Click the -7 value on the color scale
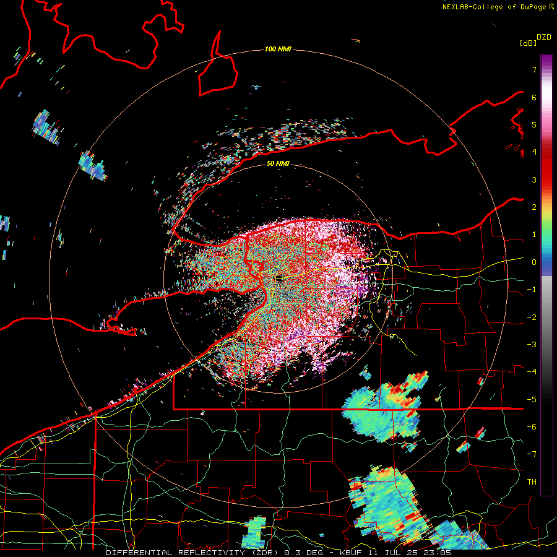Viewport: 557px width, 557px height. click(532, 454)
